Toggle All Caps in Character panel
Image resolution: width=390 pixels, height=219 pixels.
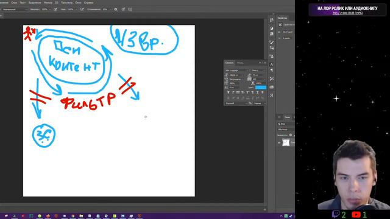[x=238, y=92]
